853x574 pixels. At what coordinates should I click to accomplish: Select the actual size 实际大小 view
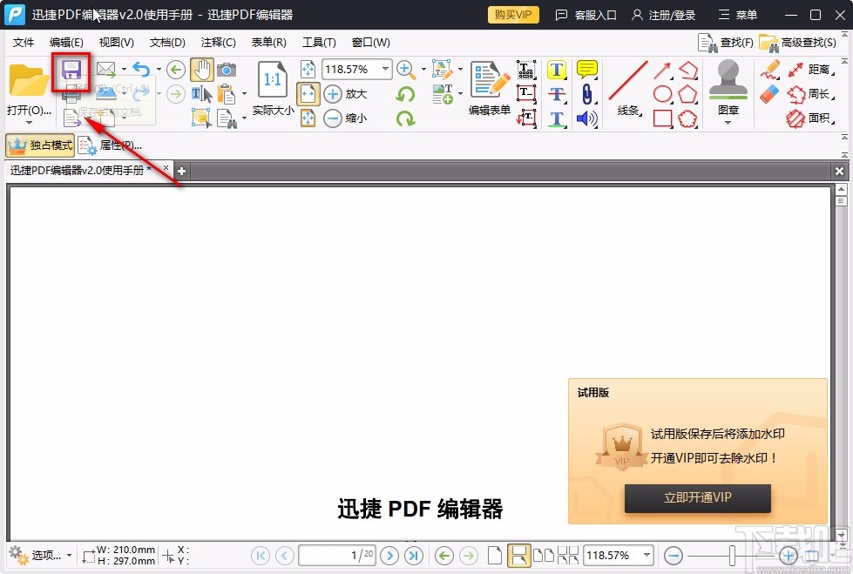point(271,87)
